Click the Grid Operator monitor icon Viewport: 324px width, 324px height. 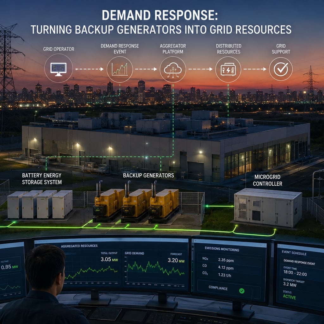point(59,69)
